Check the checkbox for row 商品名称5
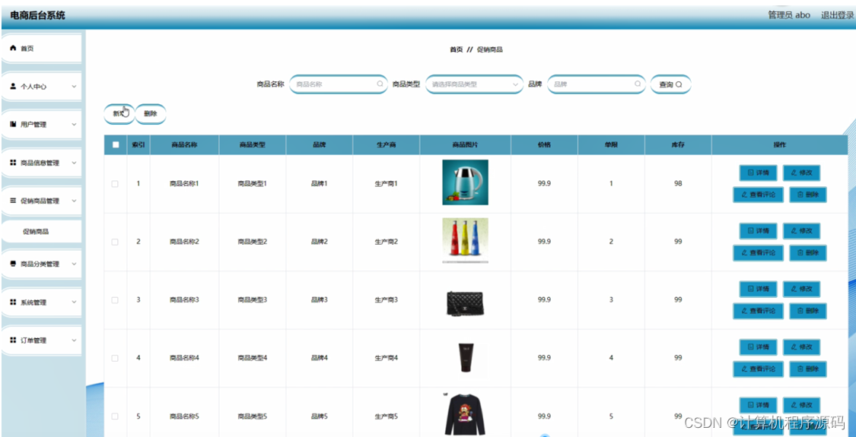 [115, 416]
